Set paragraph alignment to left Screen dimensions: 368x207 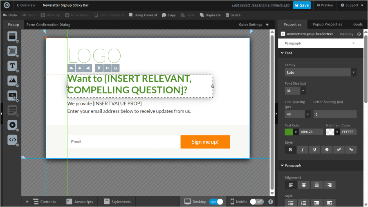point(291,185)
